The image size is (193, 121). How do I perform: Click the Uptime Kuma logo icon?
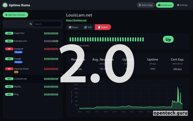click(x=5, y=5)
